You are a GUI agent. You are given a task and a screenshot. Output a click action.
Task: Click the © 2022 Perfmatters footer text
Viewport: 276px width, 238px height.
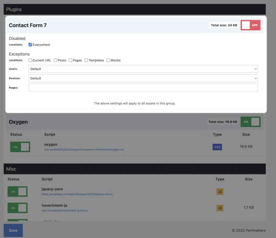pyautogui.click(x=249, y=230)
